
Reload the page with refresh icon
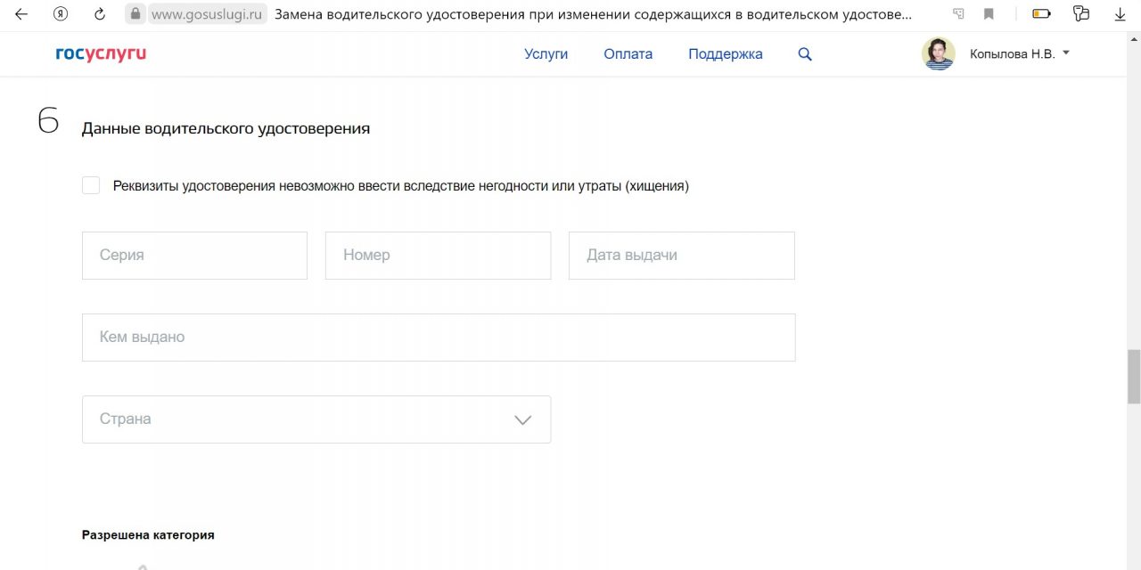tap(100, 14)
